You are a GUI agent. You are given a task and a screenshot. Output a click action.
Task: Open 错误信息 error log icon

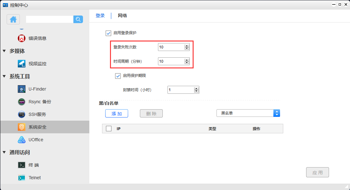coord(22,38)
